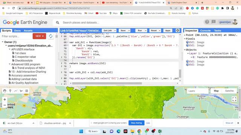Image resolution: width=241 pixels, height=135 pixels.
Task: Click the code editor horizontal scrollbar
Action: 107,83
